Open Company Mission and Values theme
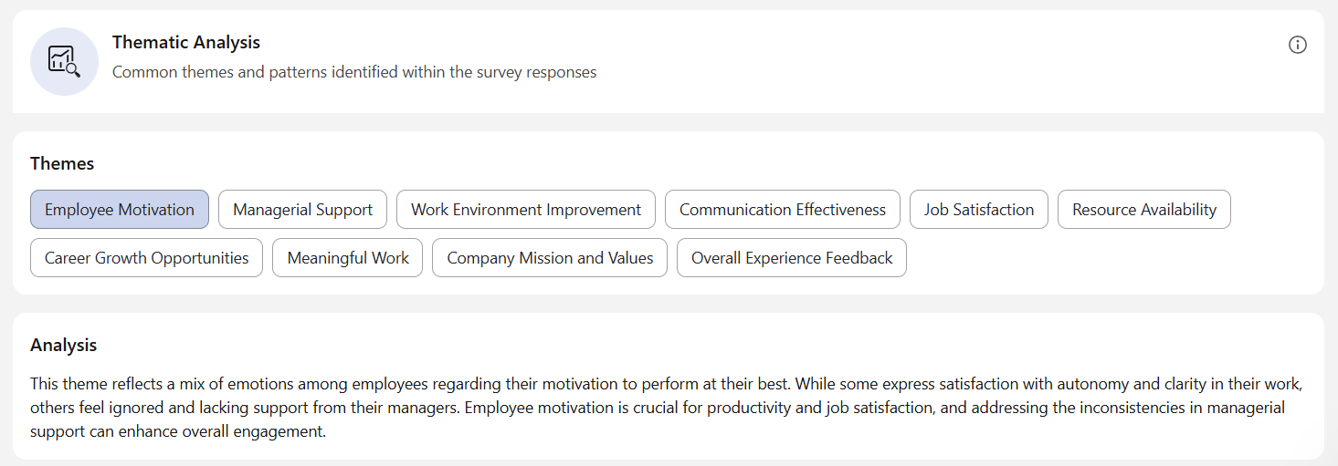The image size is (1338, 466). pyautogui.click(x=550, y=257)
